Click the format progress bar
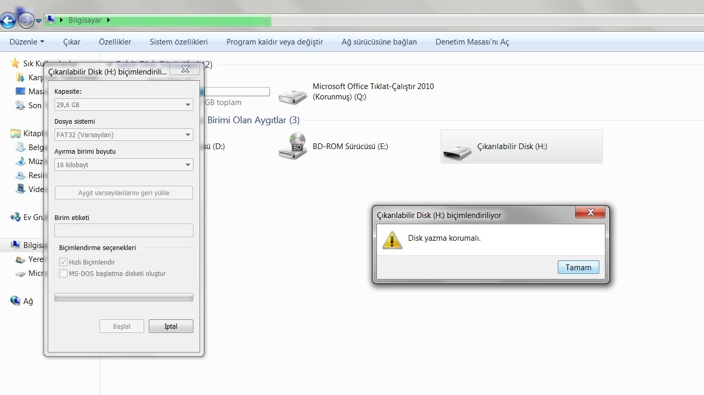The height and width of the screenshot is (395, 704). (x=124, y=297)
